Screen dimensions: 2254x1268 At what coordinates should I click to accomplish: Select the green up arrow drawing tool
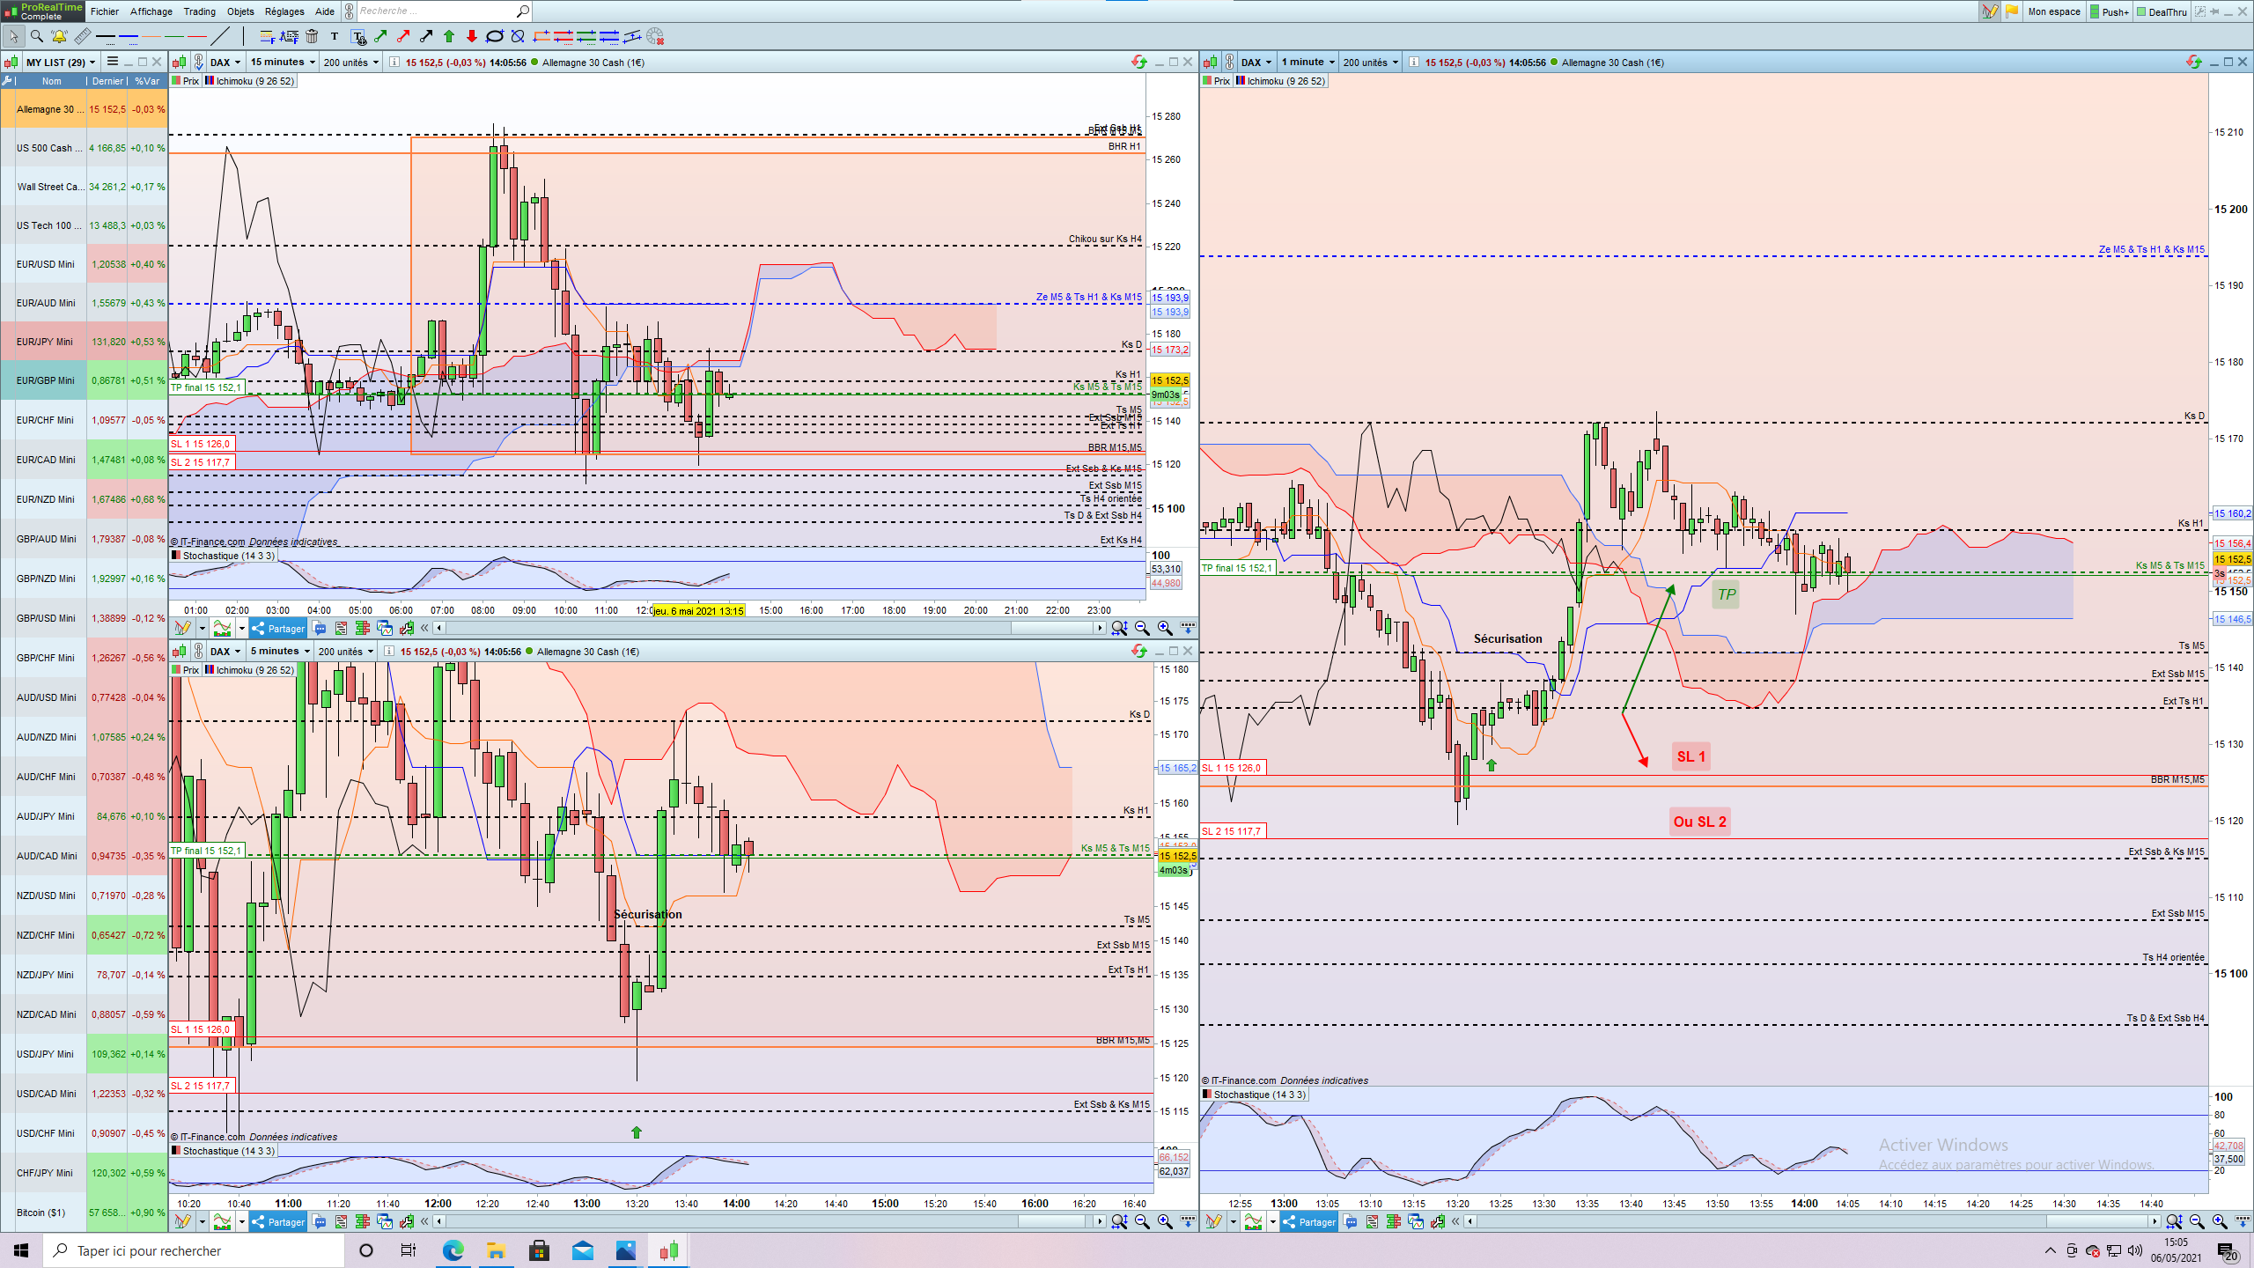click(449, 36)
